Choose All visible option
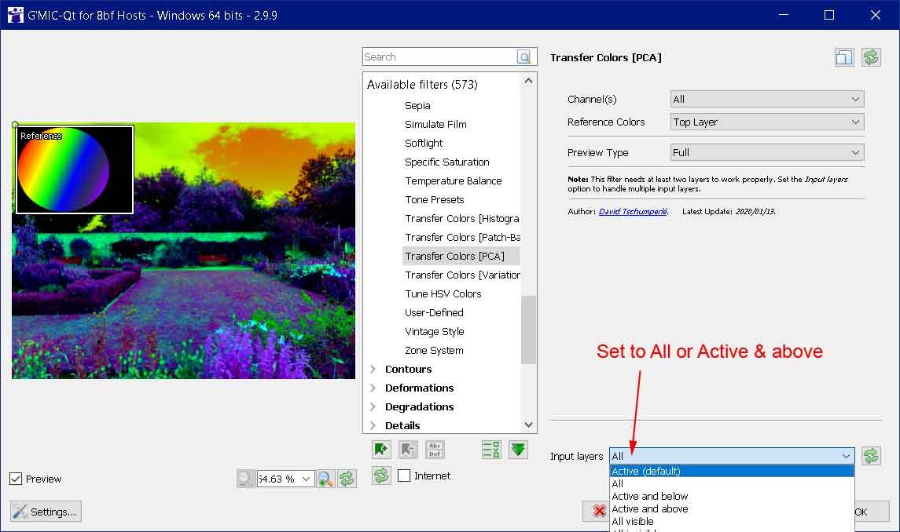This screenshot has height=532, width=900. pyautogui.click(x=732, y=522)
